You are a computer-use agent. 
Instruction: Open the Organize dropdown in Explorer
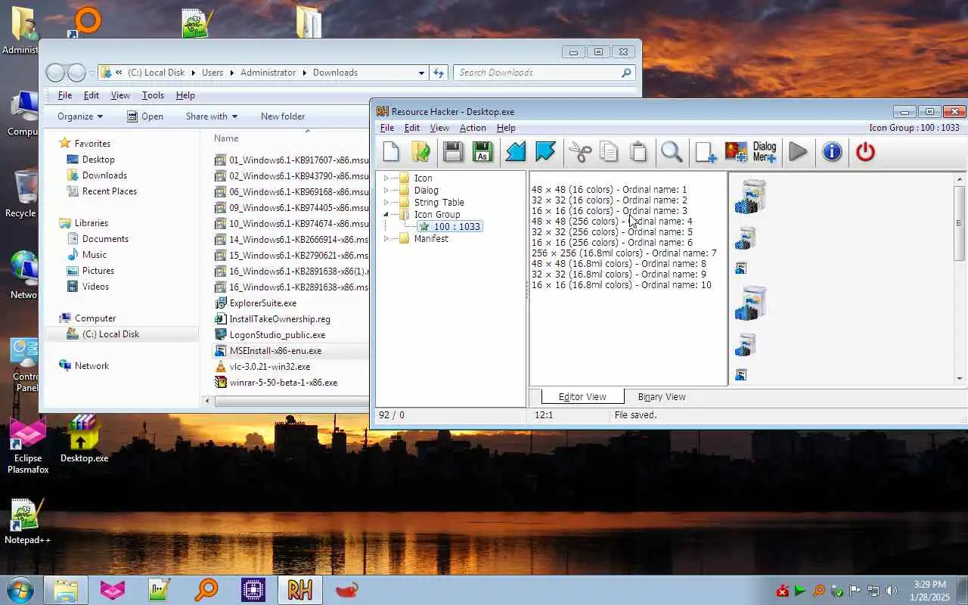80,116
